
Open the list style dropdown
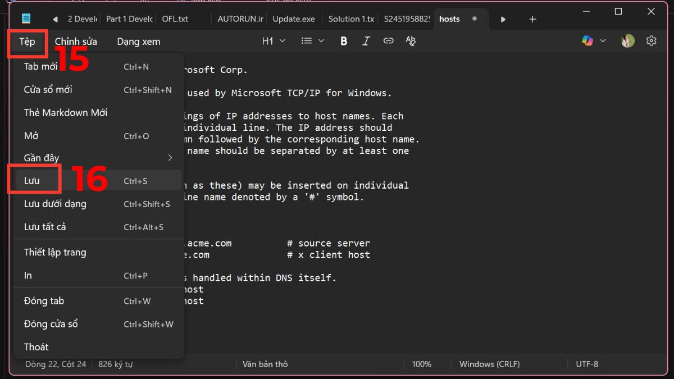coord(313,41)
